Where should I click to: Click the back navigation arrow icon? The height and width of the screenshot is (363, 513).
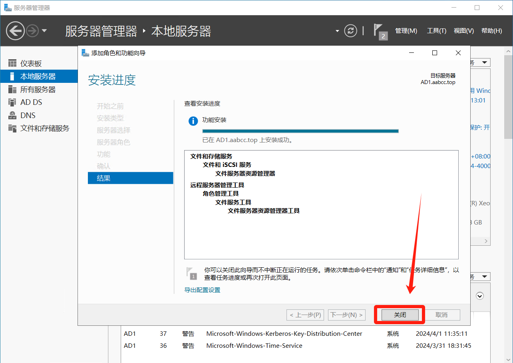pyautogui.click(x=15, y=31)
